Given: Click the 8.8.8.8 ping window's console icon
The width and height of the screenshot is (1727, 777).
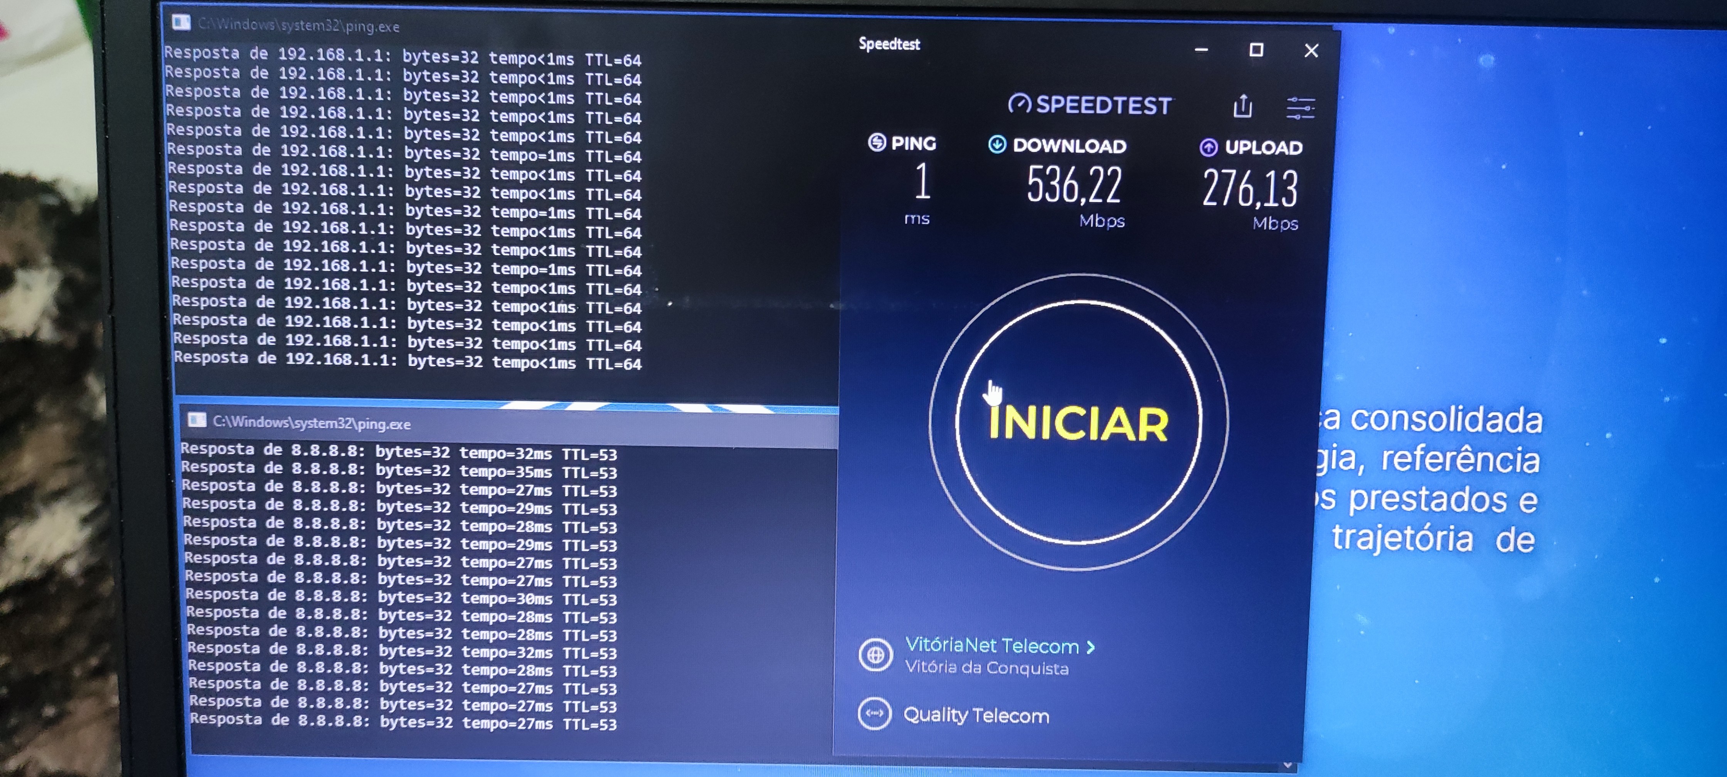Looking at the screenshot, I should click(197, 420).
